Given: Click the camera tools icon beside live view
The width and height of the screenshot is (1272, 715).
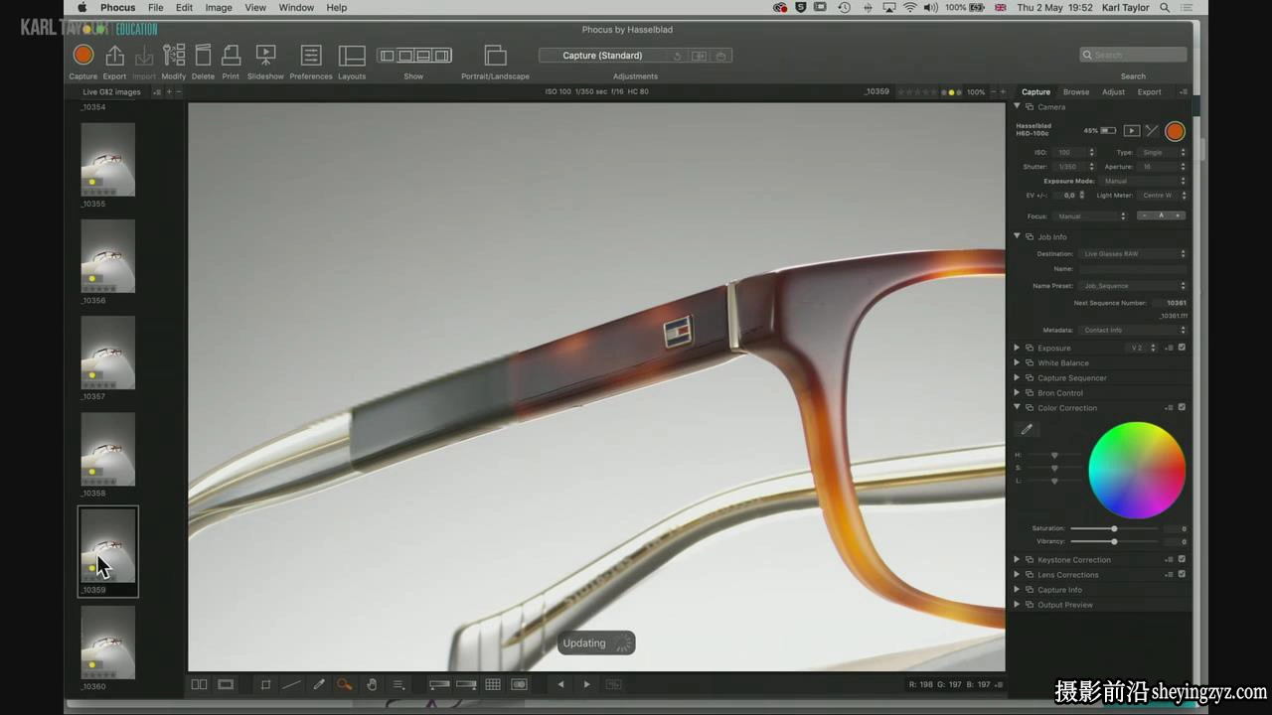Looking at the screenshot, I should 1152,131.
